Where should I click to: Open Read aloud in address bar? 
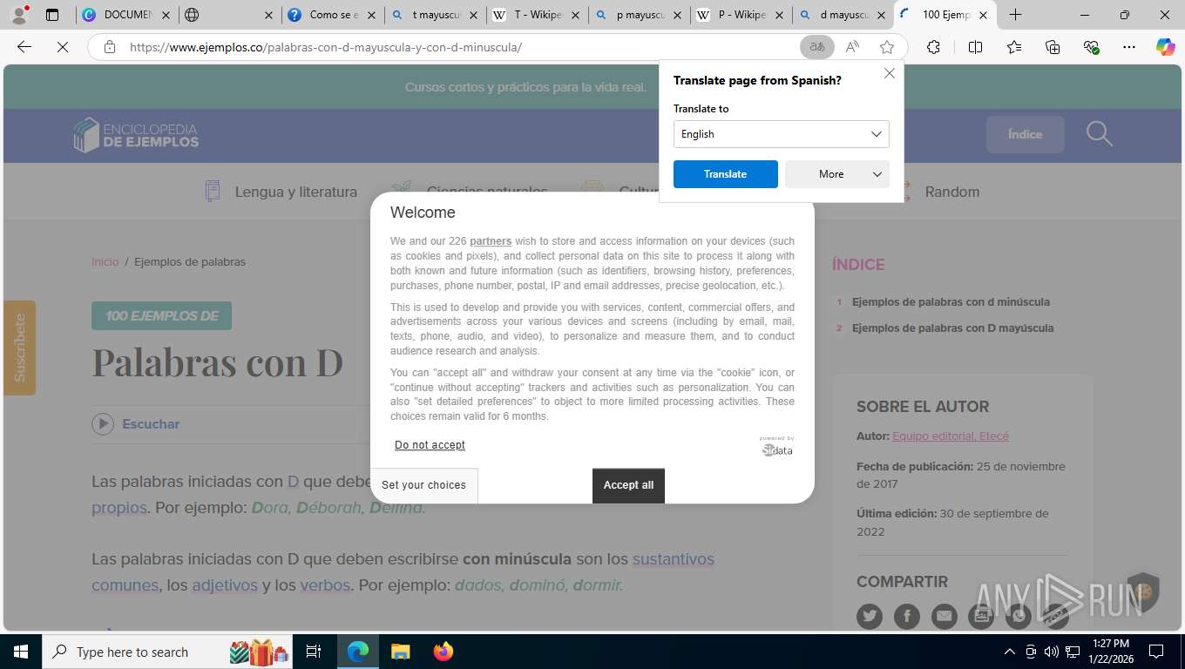tap(852, 47)
